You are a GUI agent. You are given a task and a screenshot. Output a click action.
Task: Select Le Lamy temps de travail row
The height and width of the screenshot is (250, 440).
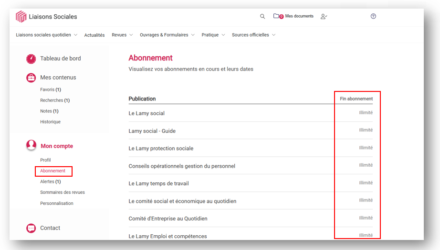[x=251, y=183]
